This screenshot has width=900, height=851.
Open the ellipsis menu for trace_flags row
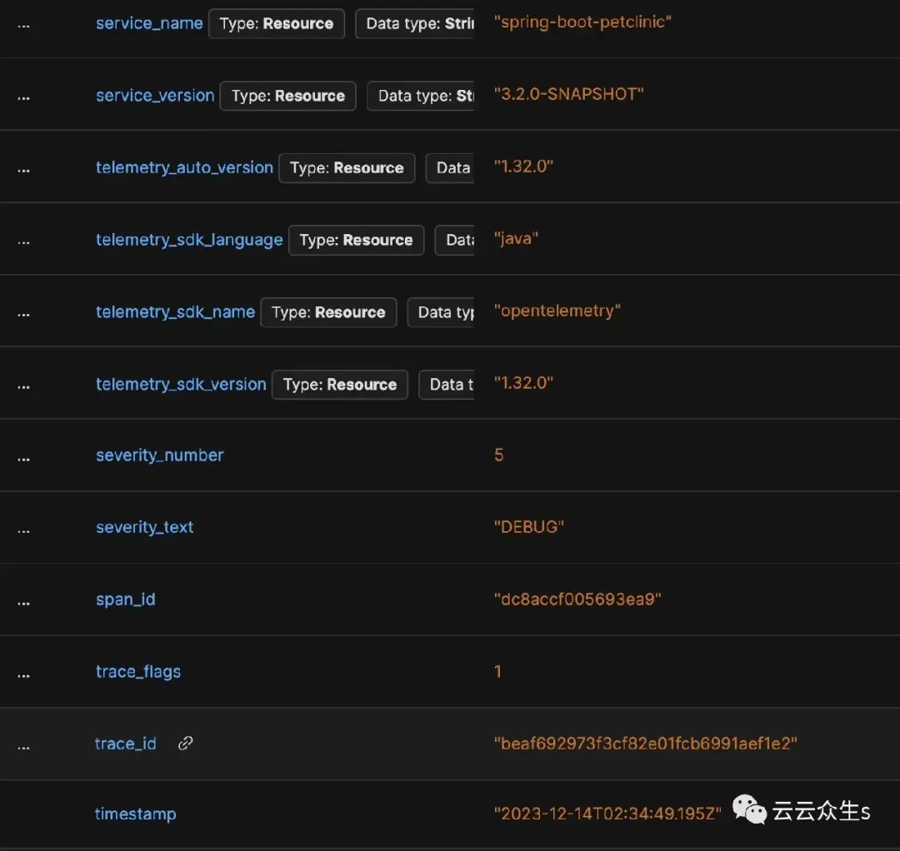tap(23, 674)
